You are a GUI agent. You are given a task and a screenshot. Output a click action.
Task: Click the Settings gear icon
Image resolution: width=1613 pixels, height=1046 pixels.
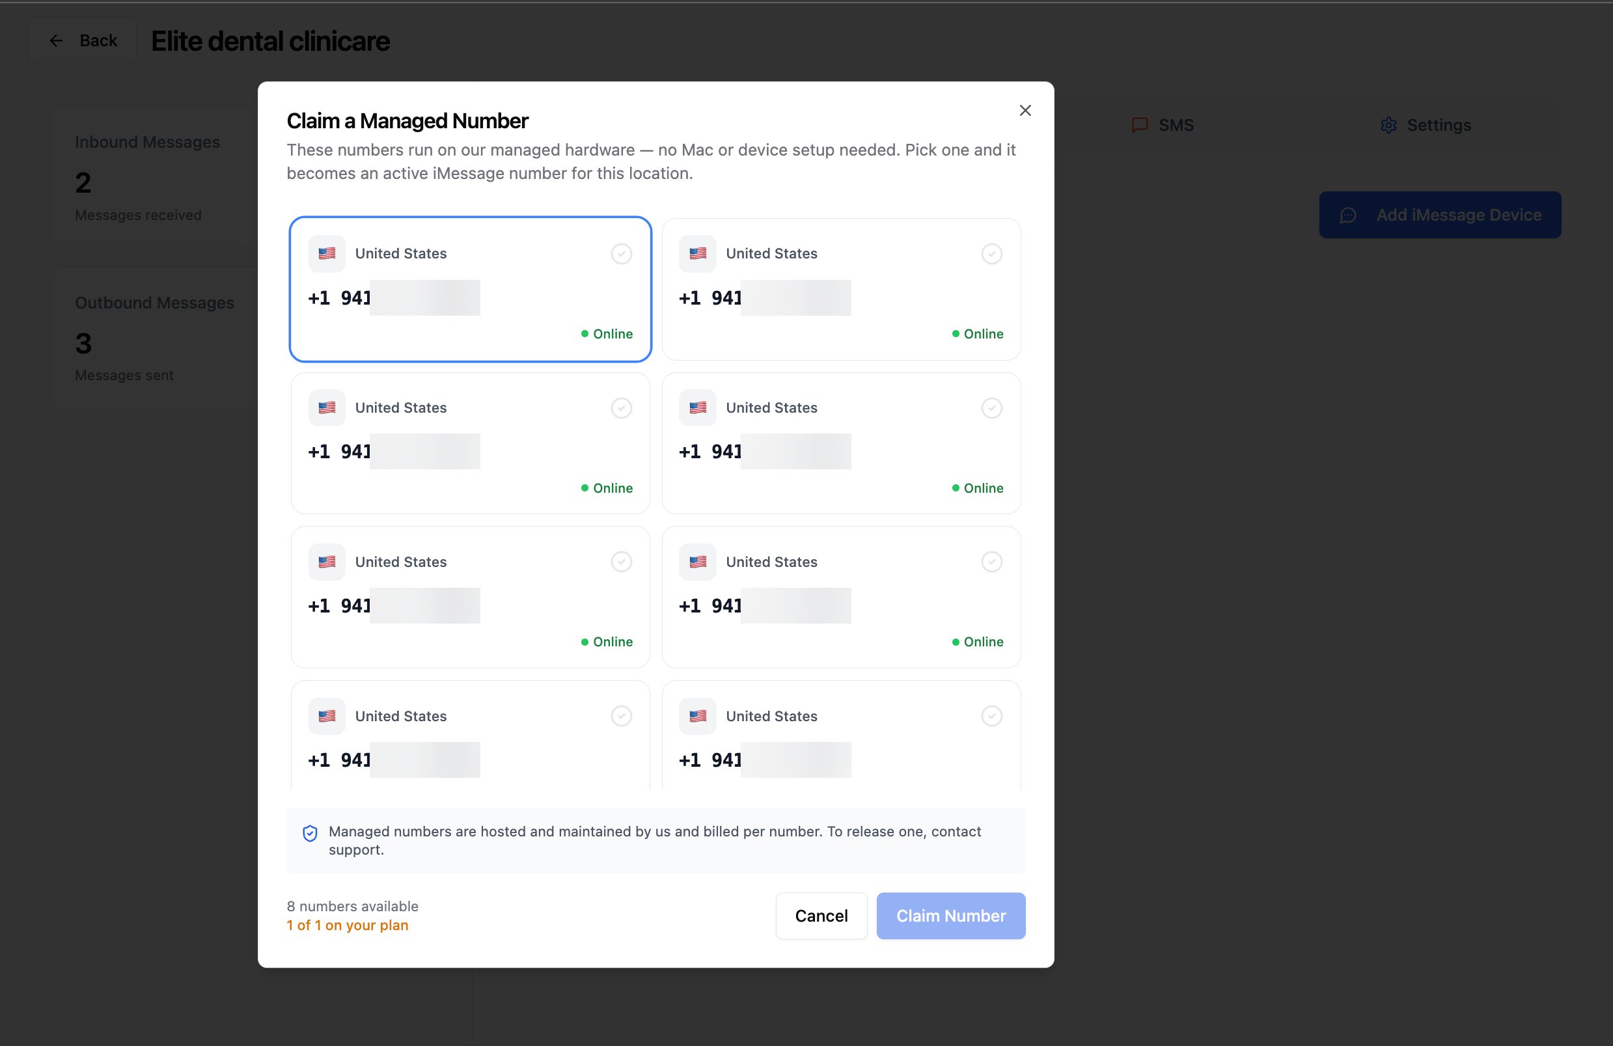pyautogui.click(x=1388, y=125)
